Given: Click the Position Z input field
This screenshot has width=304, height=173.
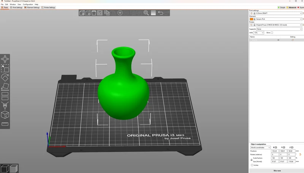Looking at the screenshot, I should tap(291, 151).
